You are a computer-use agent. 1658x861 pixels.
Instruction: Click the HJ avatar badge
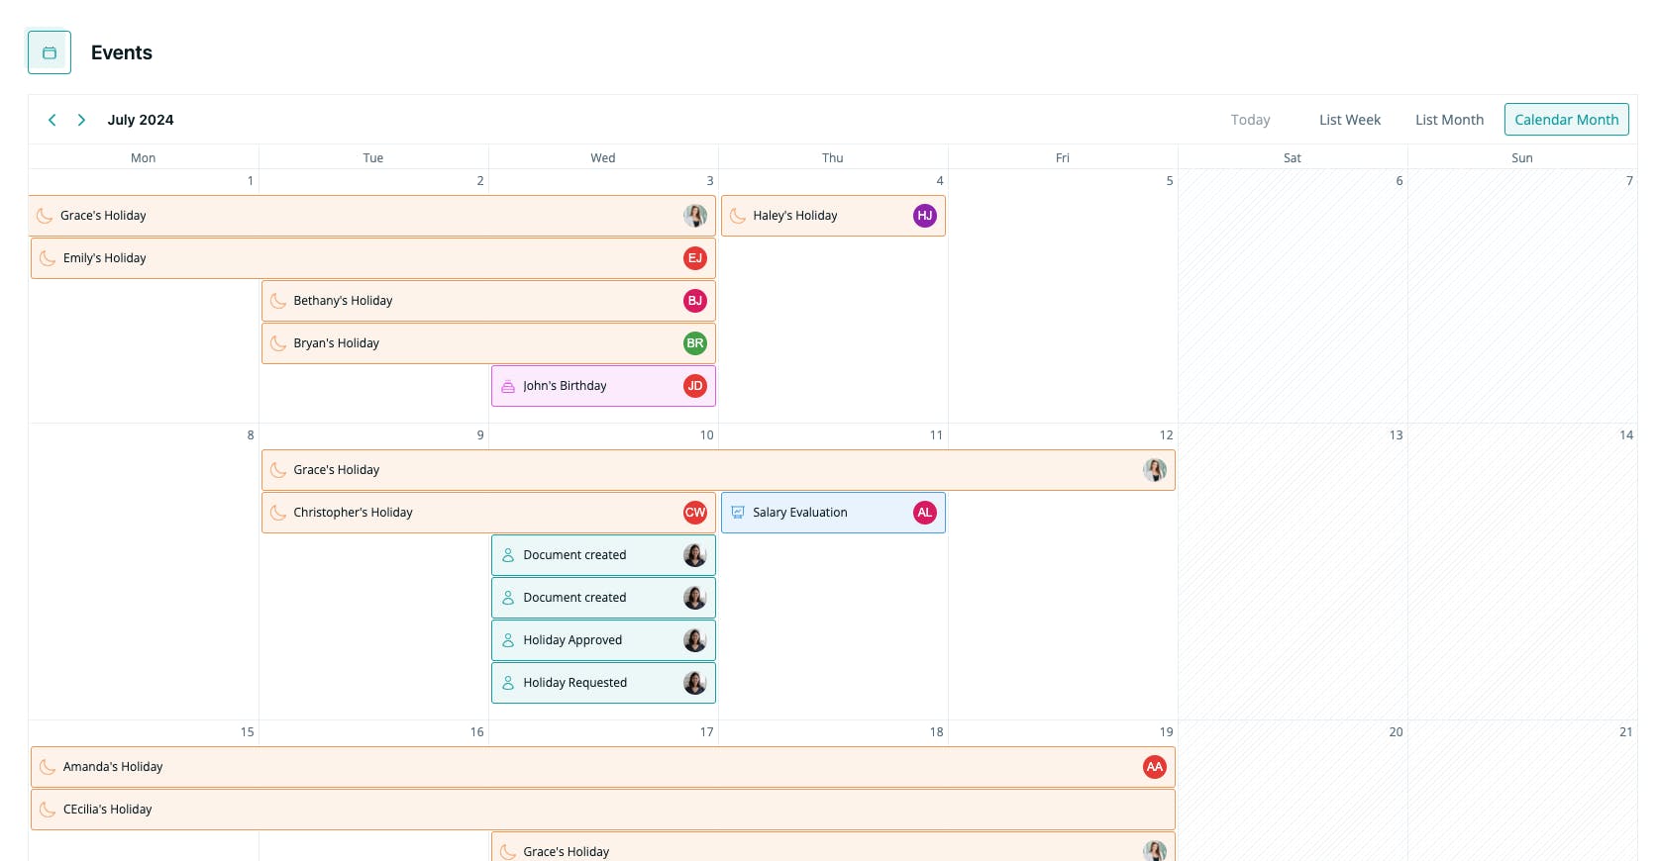point(925,216)
